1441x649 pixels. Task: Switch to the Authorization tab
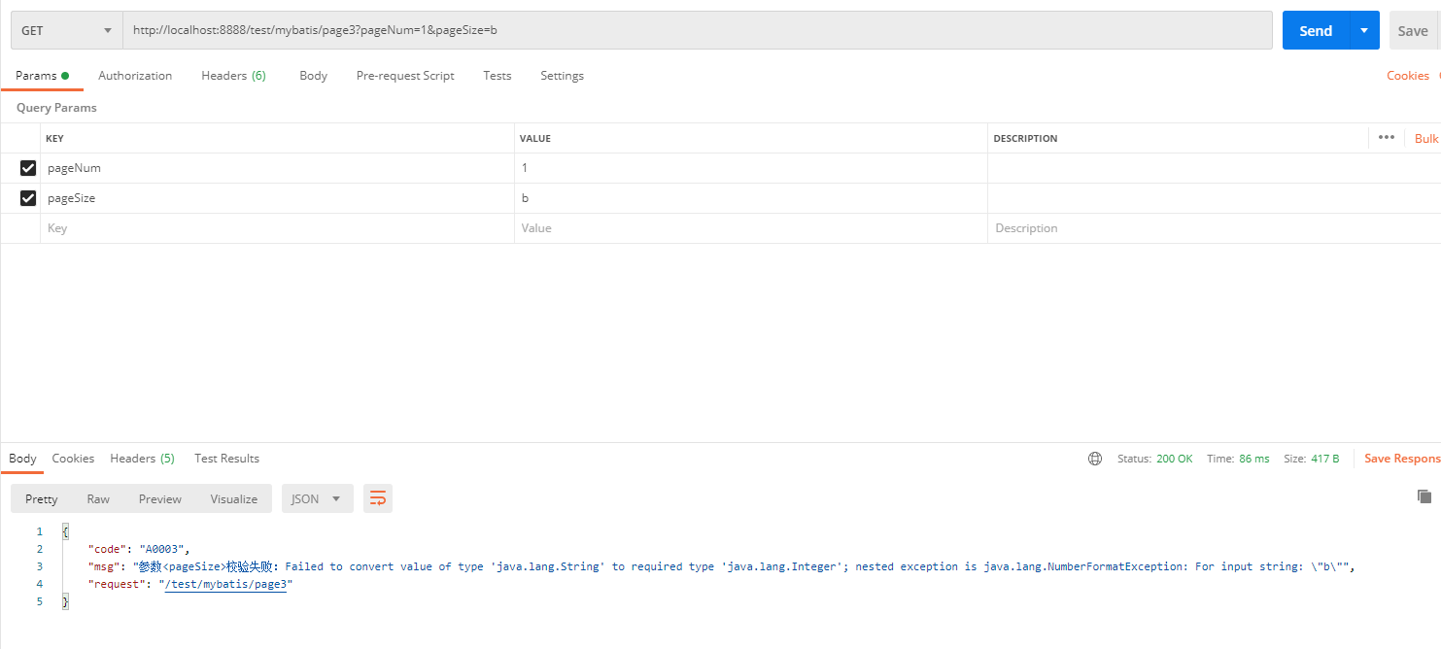tap(135, 76)
